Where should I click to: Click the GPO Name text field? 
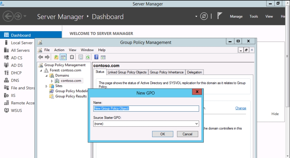pyautogui.click(x=146, y=108)
